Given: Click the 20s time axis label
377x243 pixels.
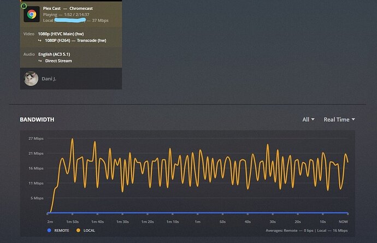Looking at the screenshot, I should coord(298,222).
